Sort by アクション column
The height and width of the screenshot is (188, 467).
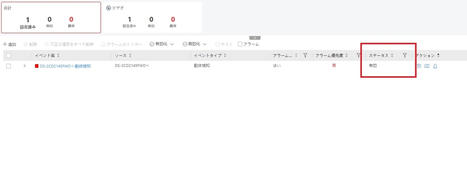tap(439, 56)
